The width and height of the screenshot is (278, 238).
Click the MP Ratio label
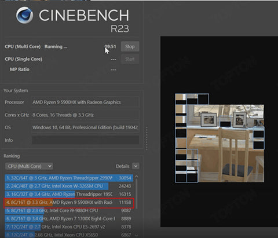[x=20, y=69]
